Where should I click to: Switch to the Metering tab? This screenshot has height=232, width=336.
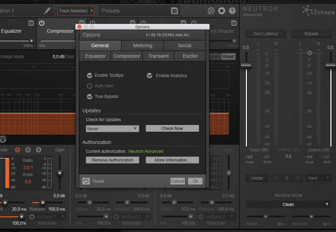(142, 45)
